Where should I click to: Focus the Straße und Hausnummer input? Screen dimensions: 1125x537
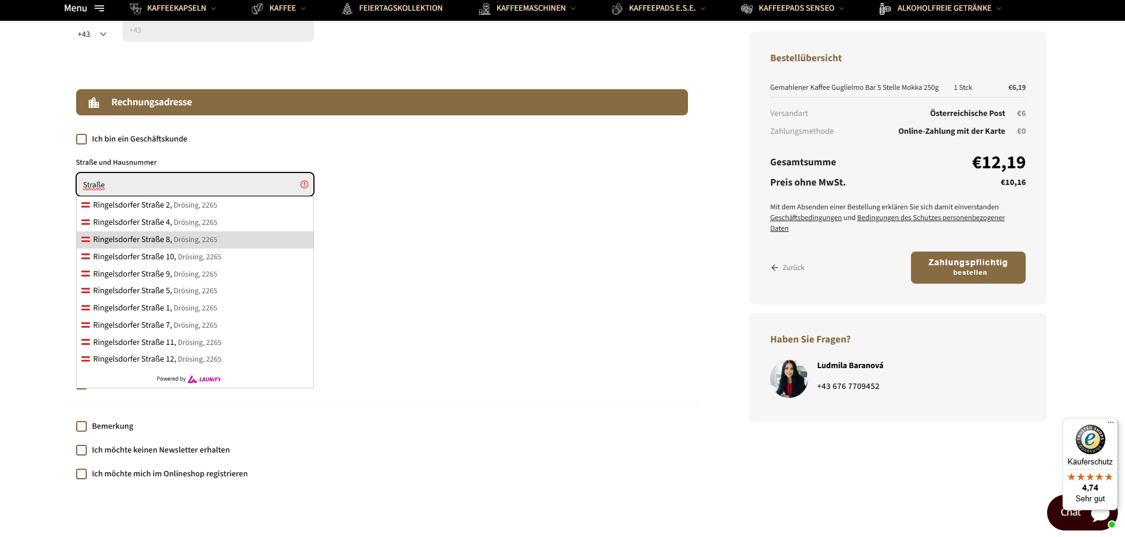[195, 184]
